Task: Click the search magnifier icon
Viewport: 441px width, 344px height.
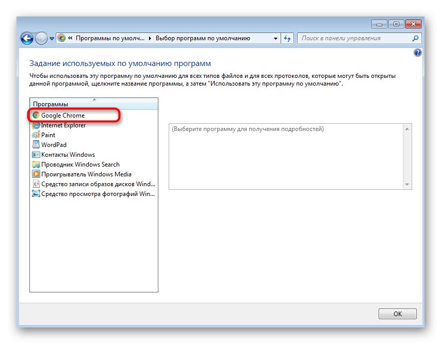Action: coord(415,38)
